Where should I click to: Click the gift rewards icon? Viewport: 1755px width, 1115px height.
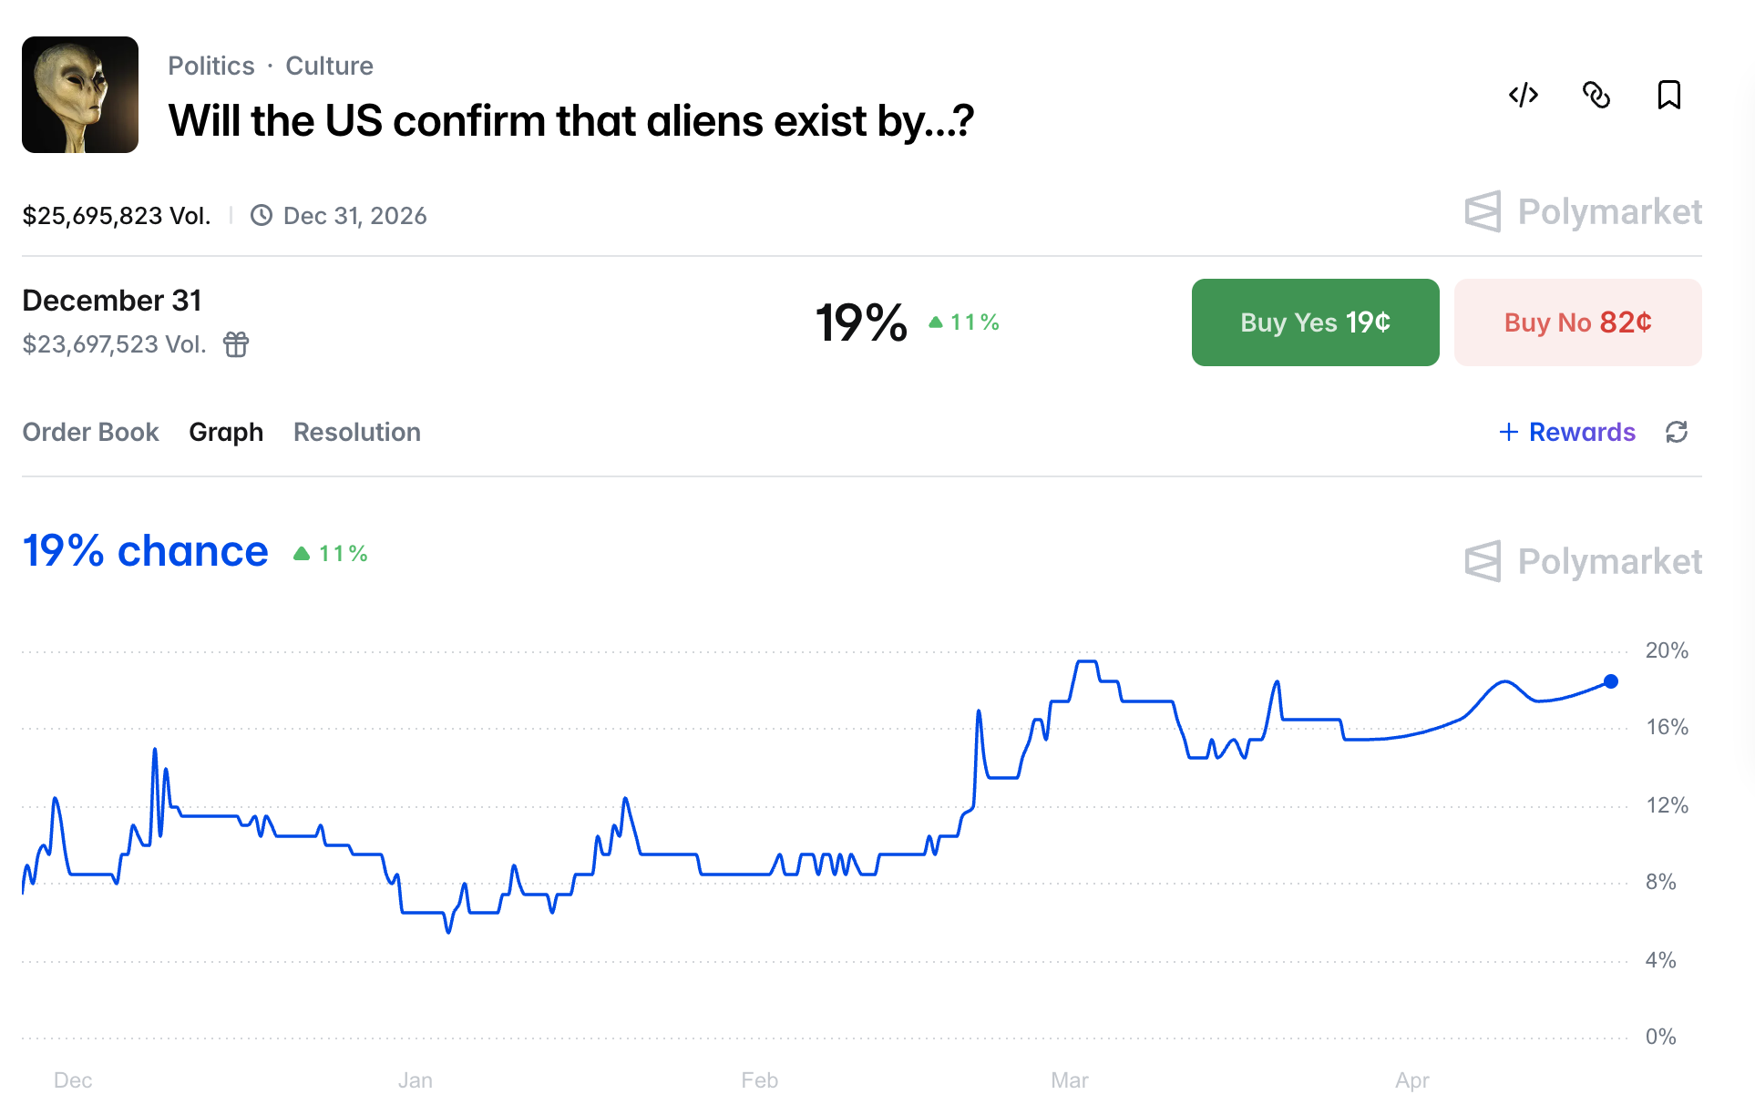[236, 344]
